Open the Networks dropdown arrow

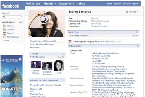(74, 4)
